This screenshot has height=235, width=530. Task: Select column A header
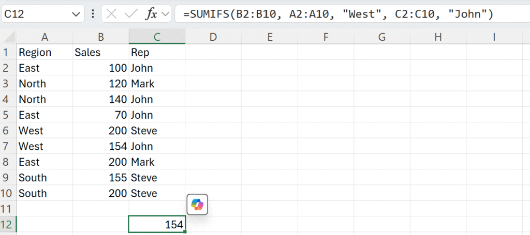tap(45, 37)
